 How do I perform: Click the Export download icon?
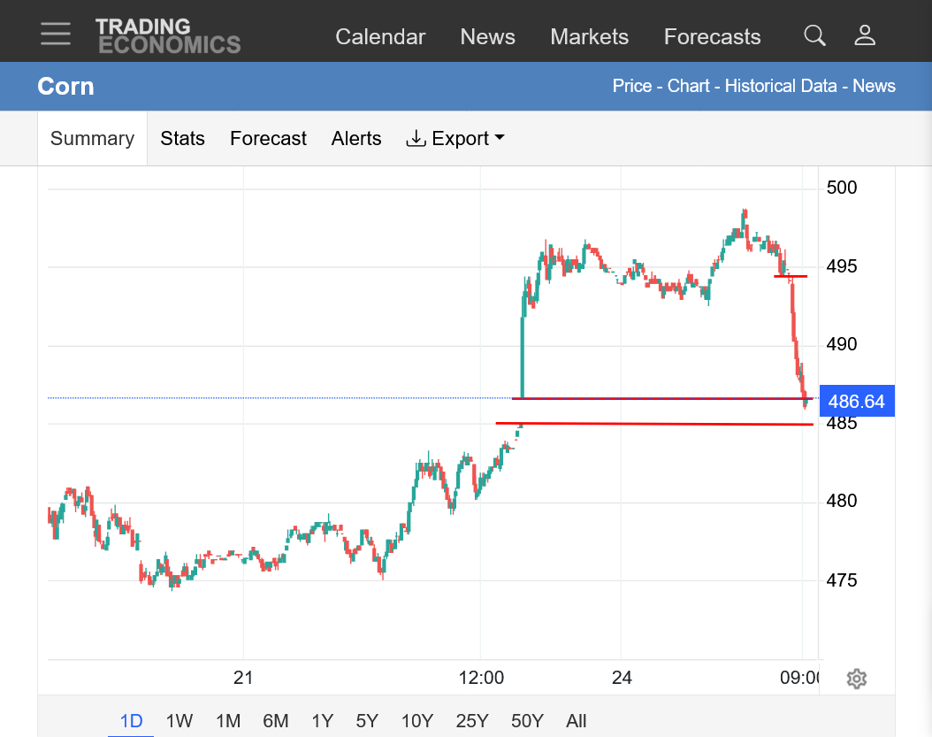[x=416, y=139]
